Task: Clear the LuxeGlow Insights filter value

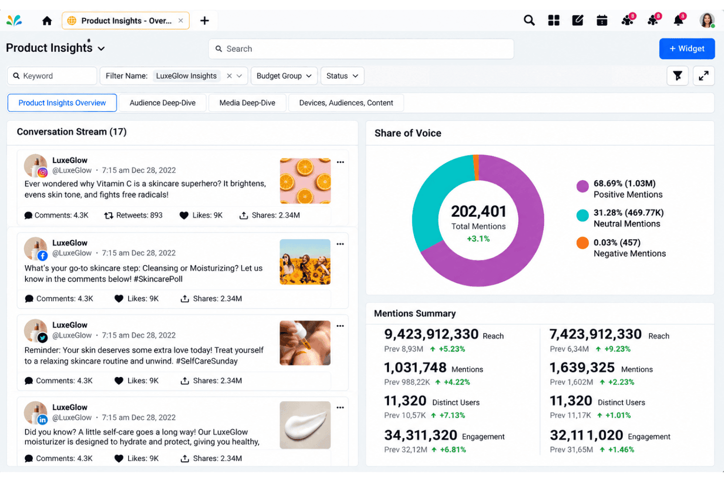Action: (x=229, y=76)
